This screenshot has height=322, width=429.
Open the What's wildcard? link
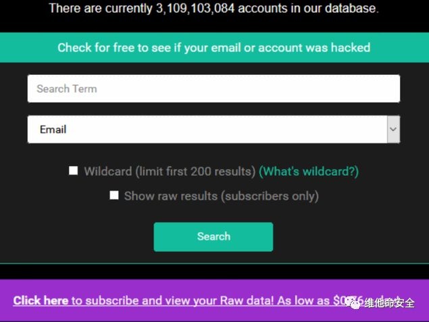[308, 171]
